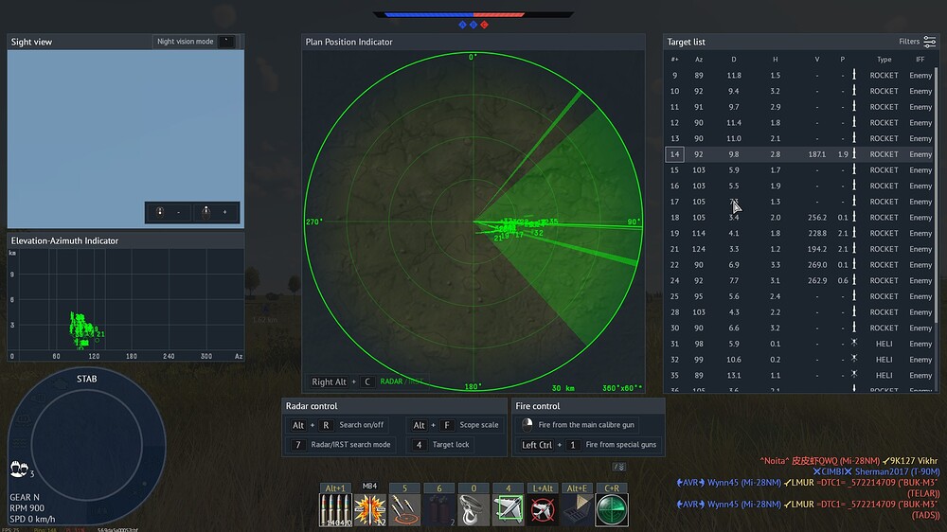Screen dimensions: 947x532
Task: Click Radar/IRST search mode control
Action: coord(341,445)
